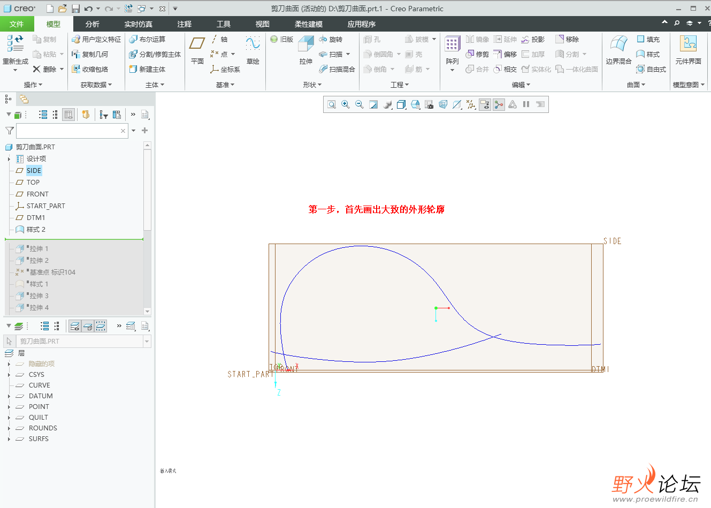Select the 投影 (Project) tool
This screenshot has height=508, width=711.
pyautogui.click(x=533, y=40)
